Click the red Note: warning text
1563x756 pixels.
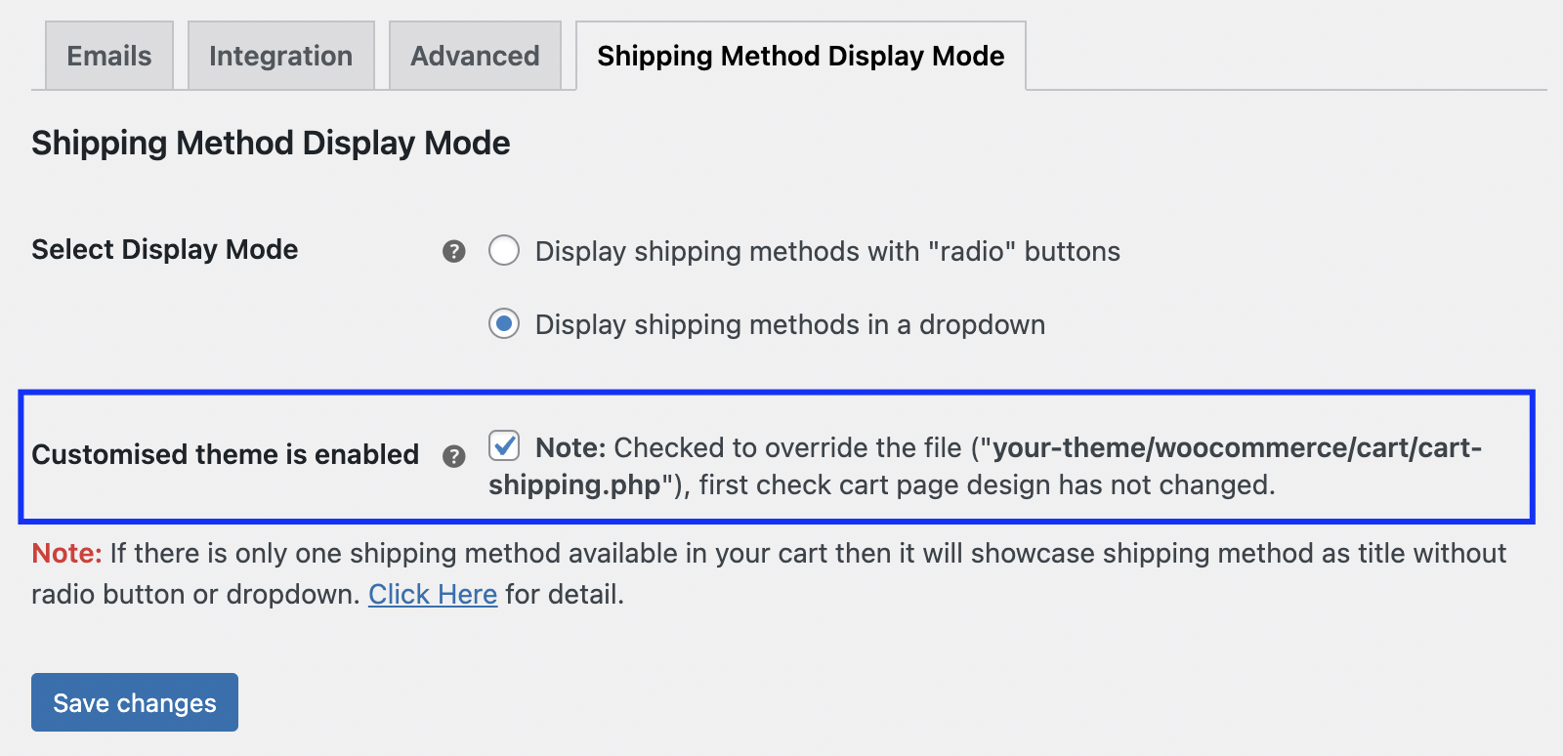pos(66,554)
